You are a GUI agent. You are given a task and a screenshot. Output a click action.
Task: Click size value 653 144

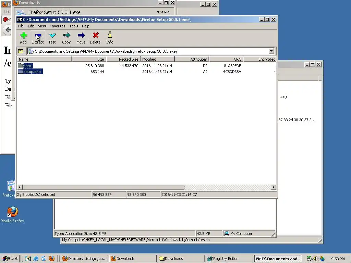pyautogui.click(x=97, y=72)
